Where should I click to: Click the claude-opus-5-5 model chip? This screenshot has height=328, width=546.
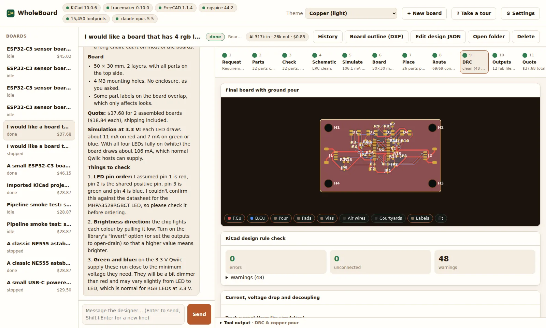[x=135, y=19]
